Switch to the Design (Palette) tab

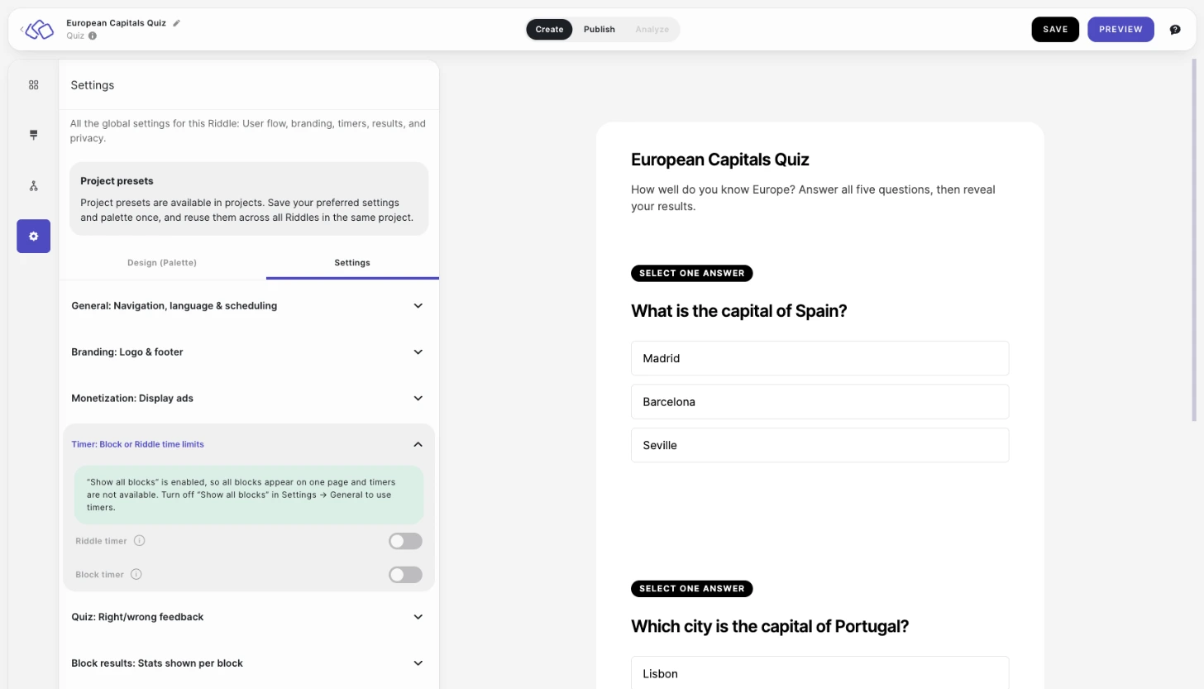tap(162, 262)
